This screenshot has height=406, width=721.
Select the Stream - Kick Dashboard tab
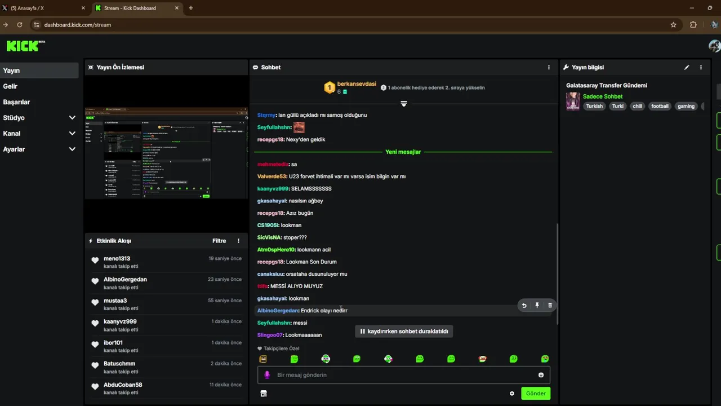point(137,8)
